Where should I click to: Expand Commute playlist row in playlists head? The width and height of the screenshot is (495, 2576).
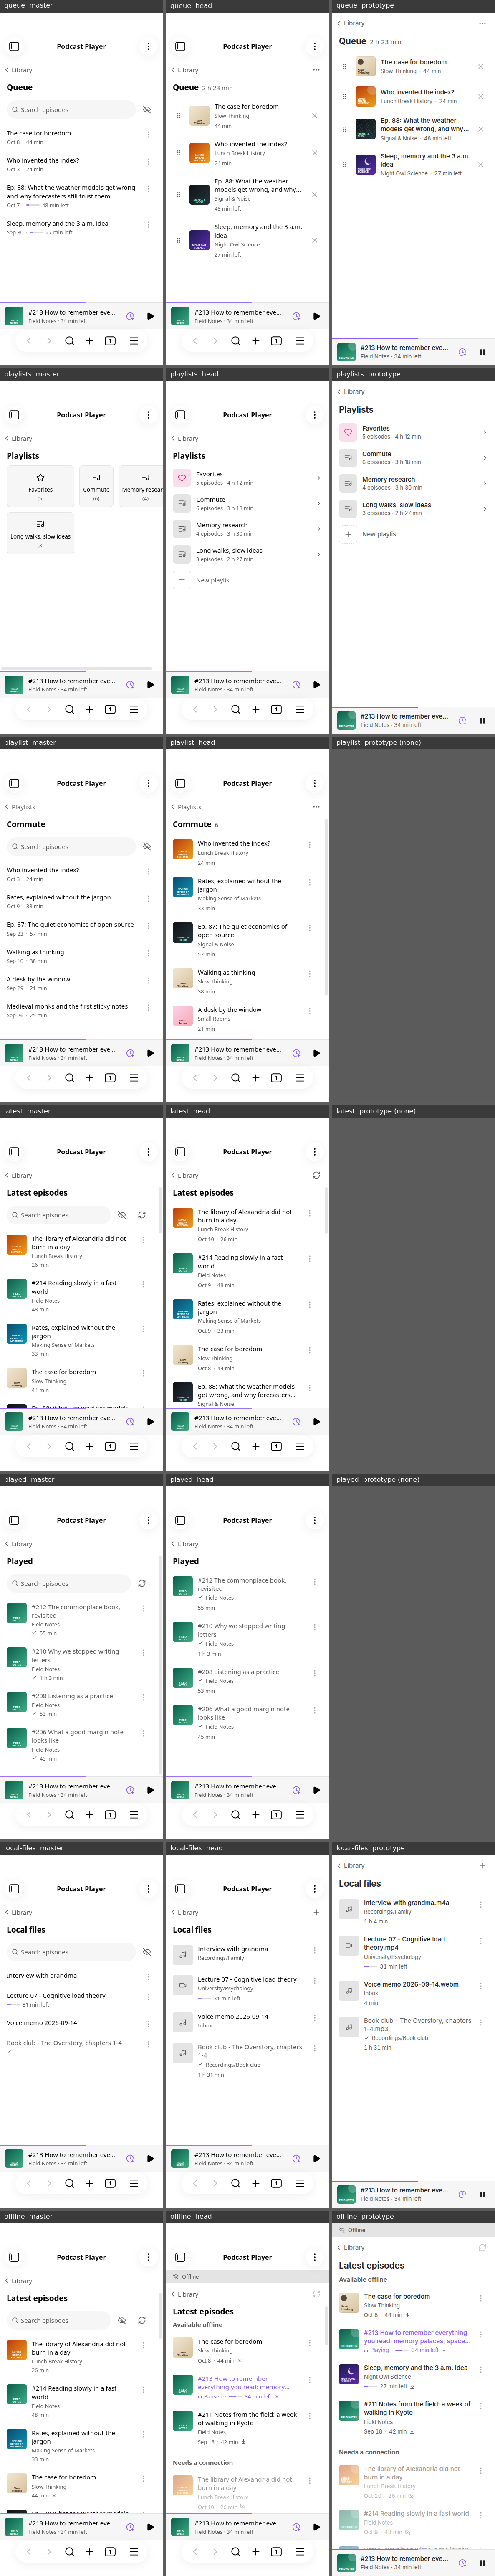[x=247, y=503]
